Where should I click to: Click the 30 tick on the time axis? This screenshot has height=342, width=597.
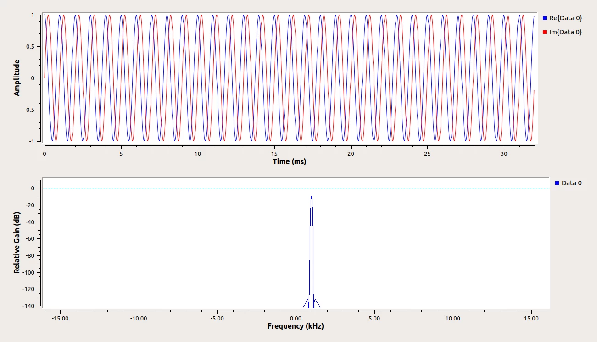(x=504, y=154)
